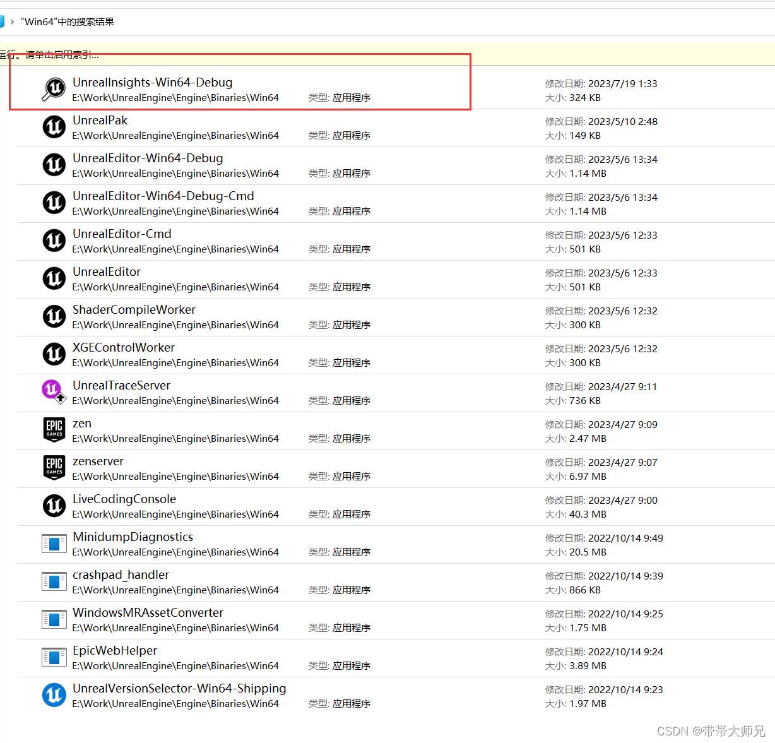Click the size value 736 KB
The image size is (775, 743).
coord(585,401)
